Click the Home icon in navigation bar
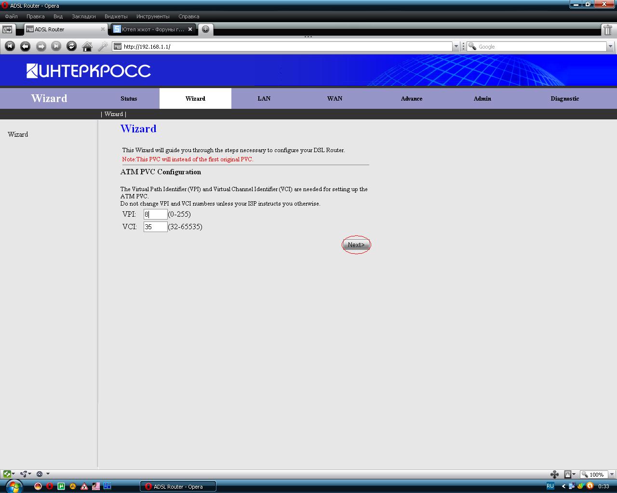This screenshot has height=493, width=617. pyautogui.click(x=87, y=46)
